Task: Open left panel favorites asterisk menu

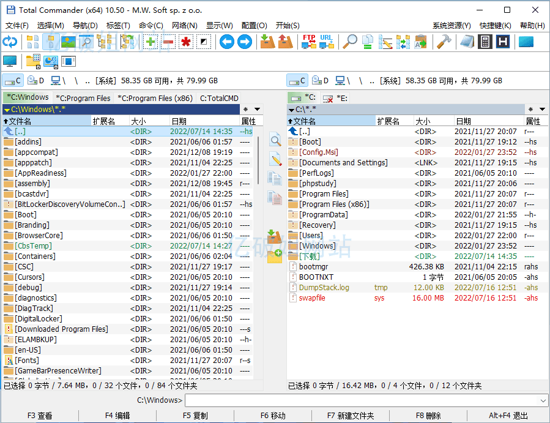Action: tap(245, 110)
